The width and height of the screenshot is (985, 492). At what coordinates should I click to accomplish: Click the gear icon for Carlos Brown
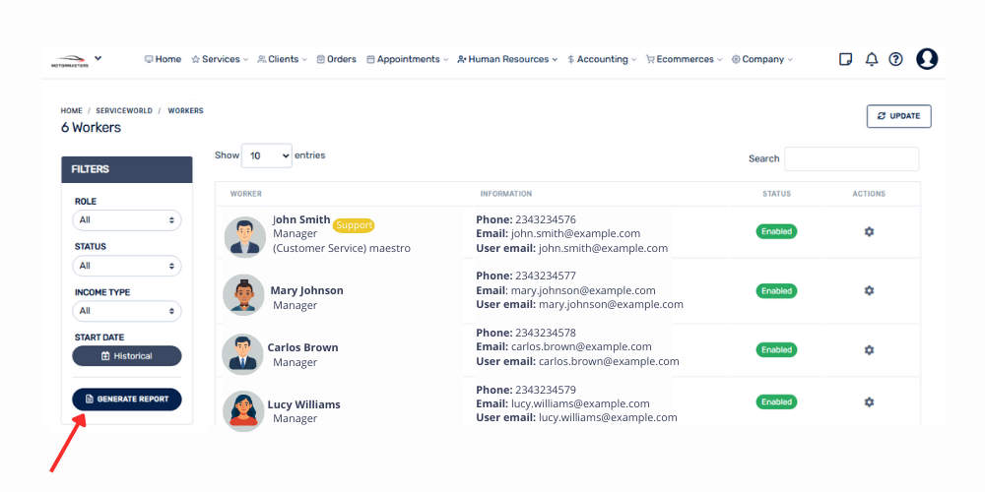click(869, 350)
